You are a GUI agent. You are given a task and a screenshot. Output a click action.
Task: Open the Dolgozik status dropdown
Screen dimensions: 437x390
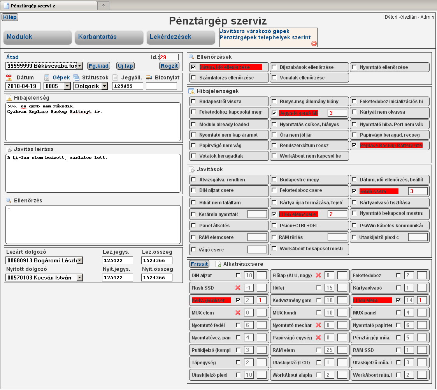pyautogui.click(x=105, y=86)
